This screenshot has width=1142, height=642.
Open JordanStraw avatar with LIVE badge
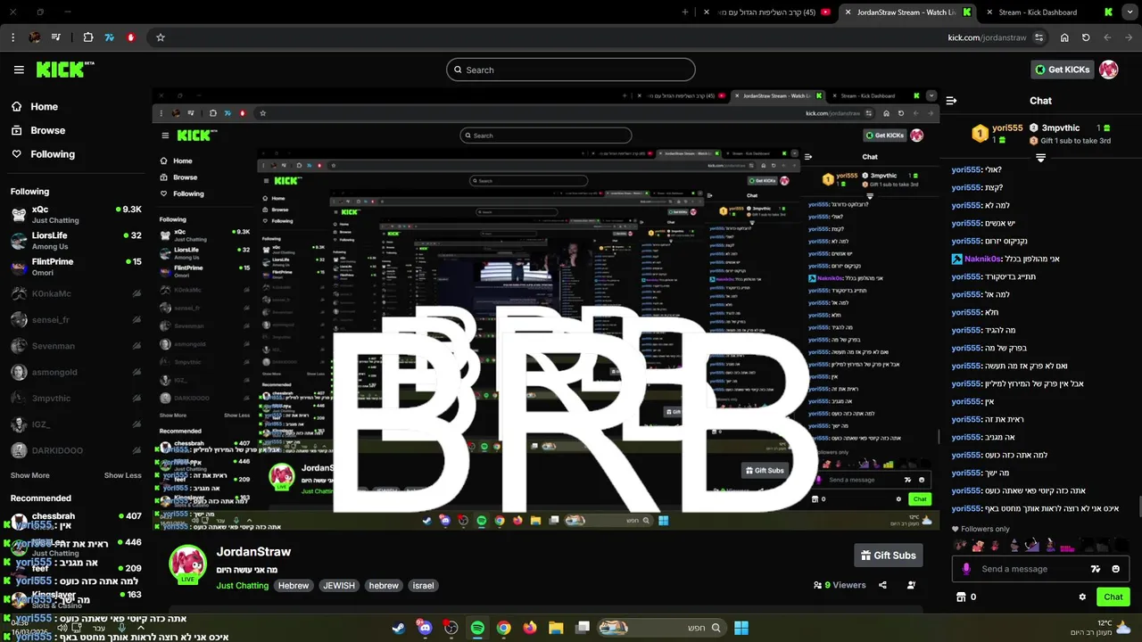(187, 564)
